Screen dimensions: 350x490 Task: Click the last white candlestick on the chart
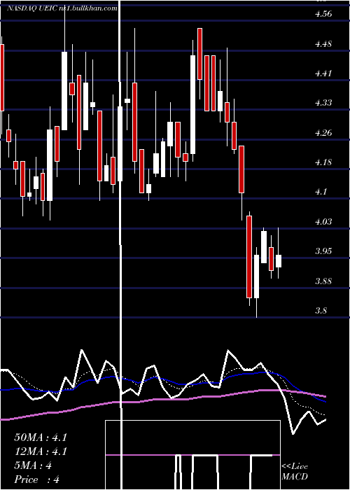pos(279,261)
